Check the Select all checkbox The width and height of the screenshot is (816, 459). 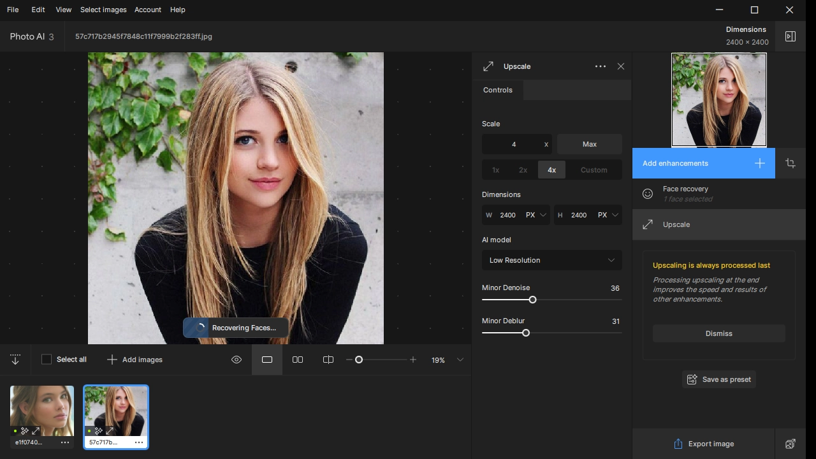click(x=47, y=360)
